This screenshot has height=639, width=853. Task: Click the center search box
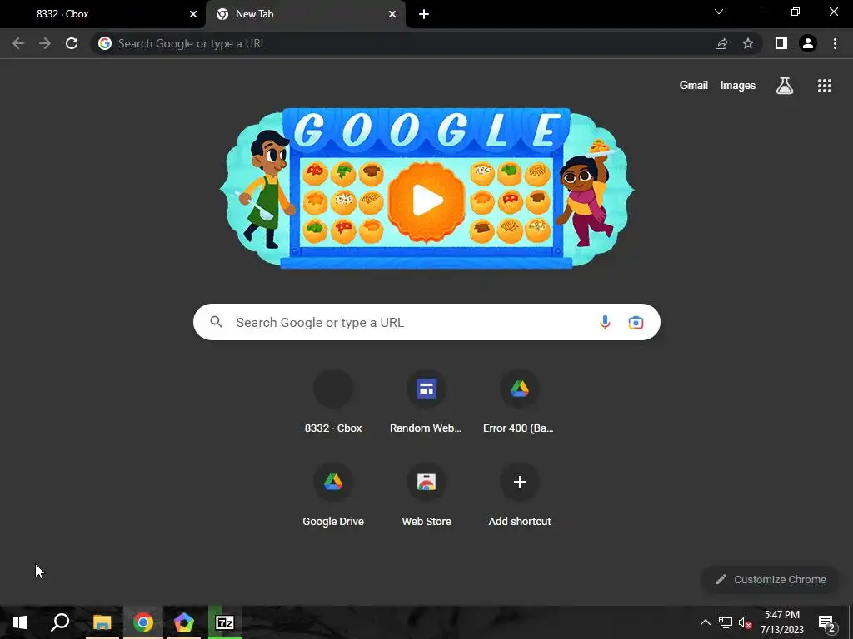point(426,322)
